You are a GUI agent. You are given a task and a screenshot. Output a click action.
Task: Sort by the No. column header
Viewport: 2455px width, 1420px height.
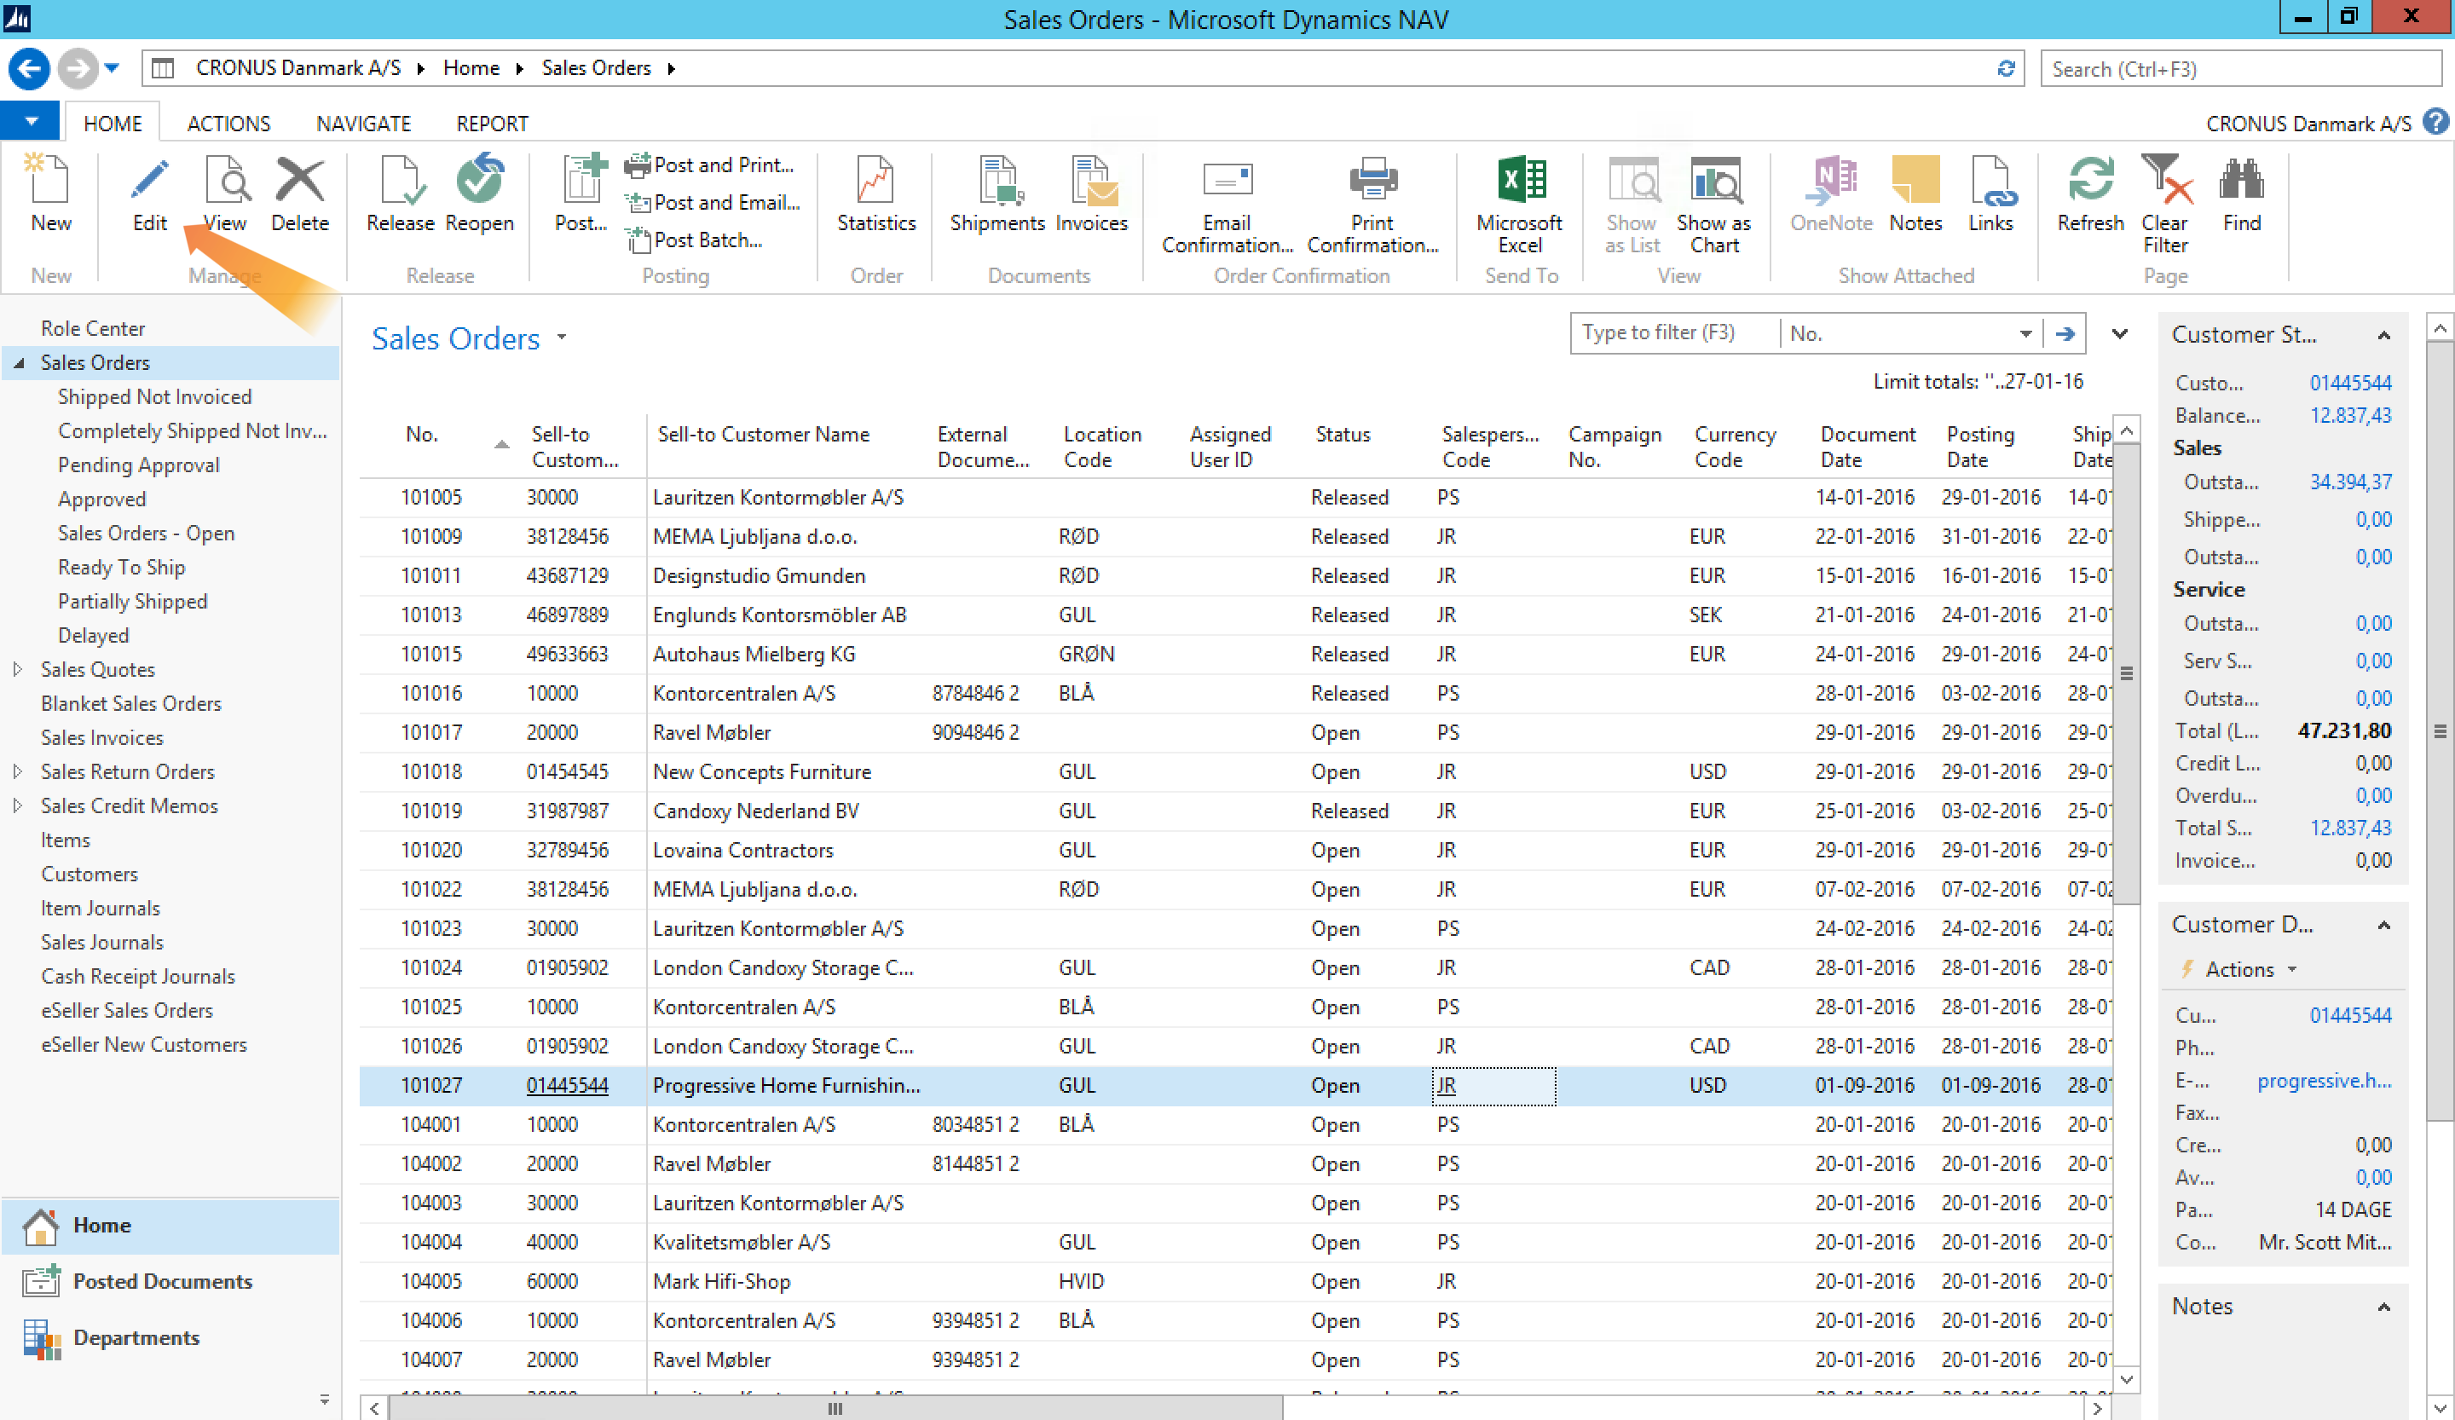[x=422, y=435]
